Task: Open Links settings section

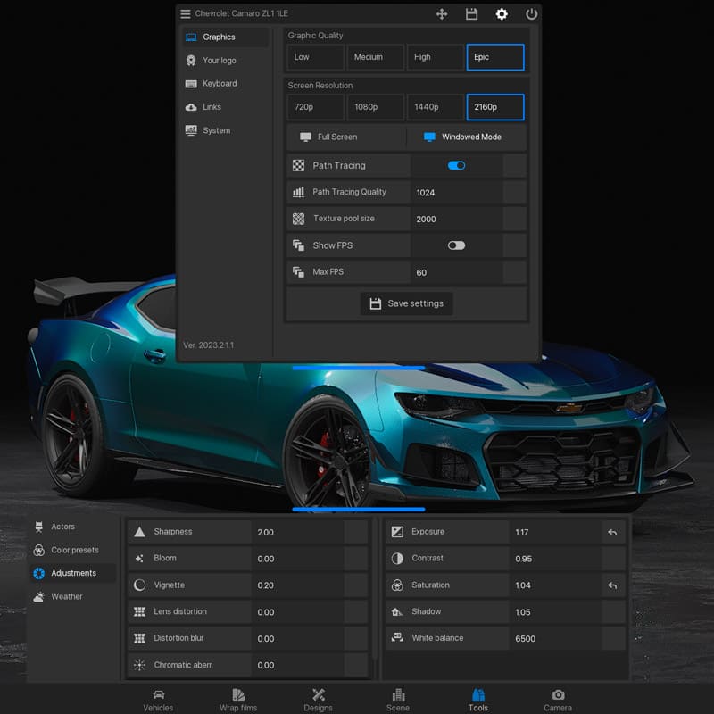Action: pos(226,107)
